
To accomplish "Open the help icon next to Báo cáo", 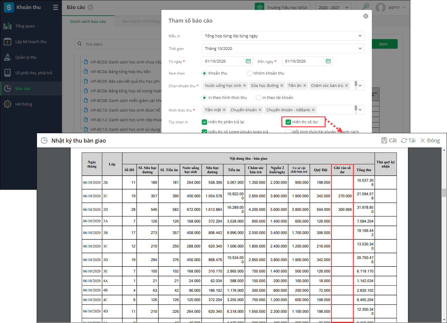I will pyautogui.click(x=90, y=7).
